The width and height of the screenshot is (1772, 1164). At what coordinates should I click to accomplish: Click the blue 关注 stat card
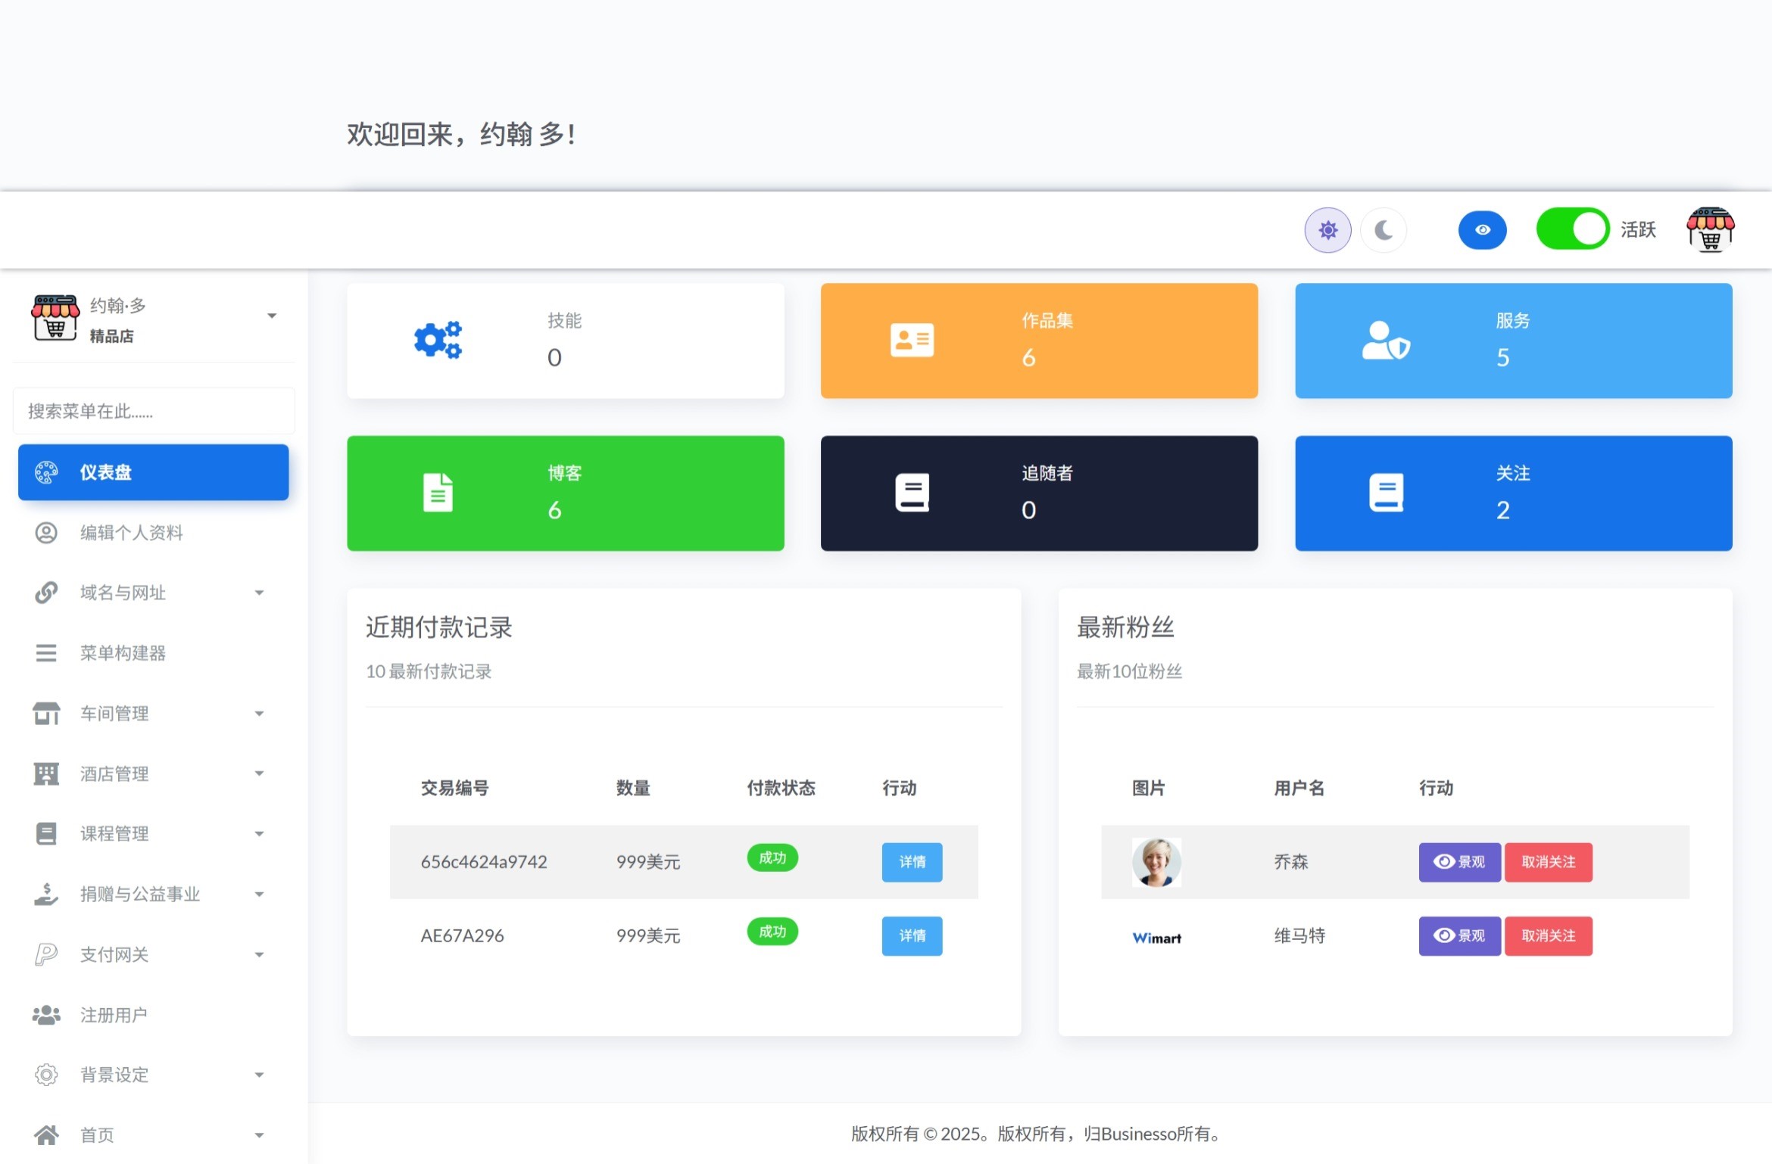(1513, 493)
